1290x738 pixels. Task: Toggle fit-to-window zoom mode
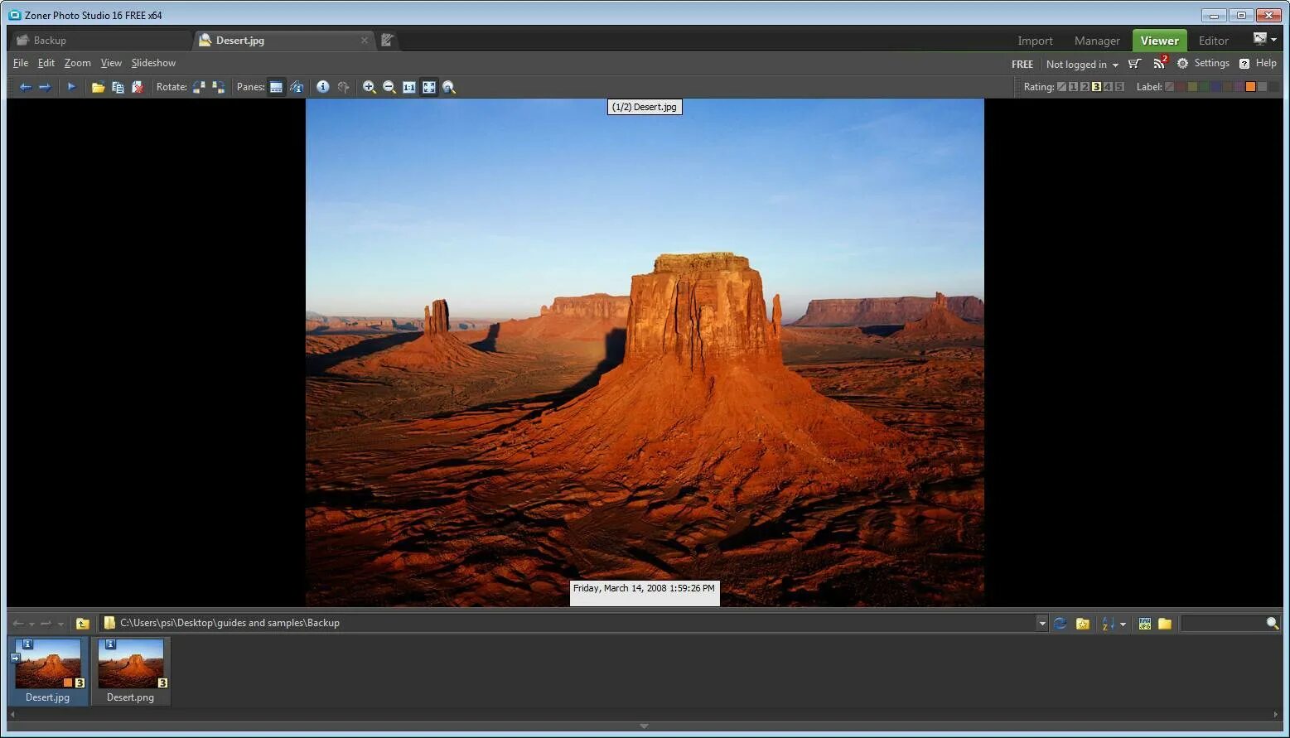click(x=429, y=87)
